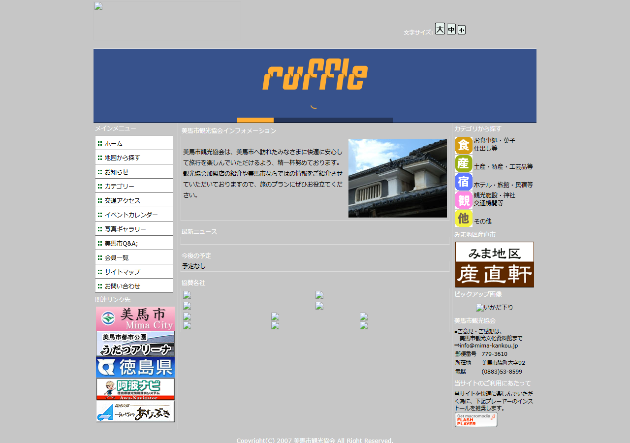Click the いかだ下り pickup image
Screen dimensions: 630x443
coord(495,308)
